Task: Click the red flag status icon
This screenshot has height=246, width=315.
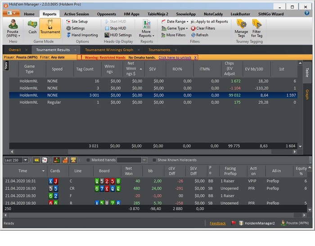Action: tap(233, 223)
